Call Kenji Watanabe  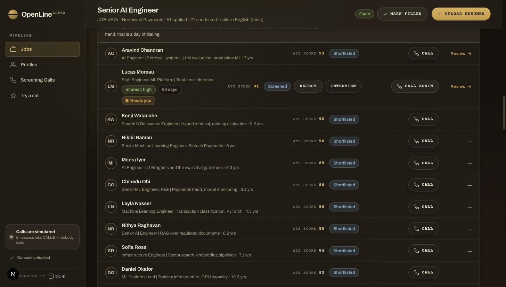click(x=424, y=119)
